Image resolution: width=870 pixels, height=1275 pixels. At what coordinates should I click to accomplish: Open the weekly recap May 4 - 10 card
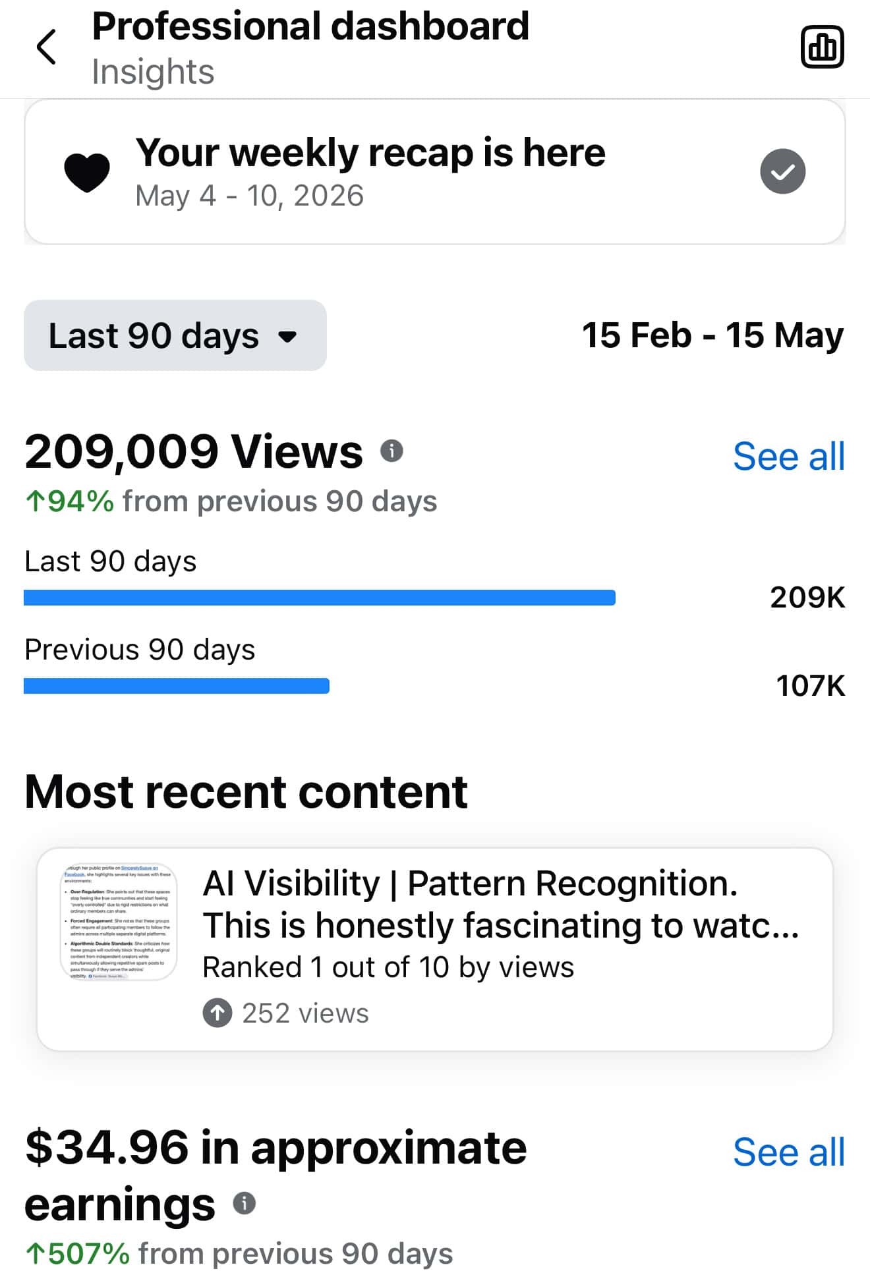[435, 172]
